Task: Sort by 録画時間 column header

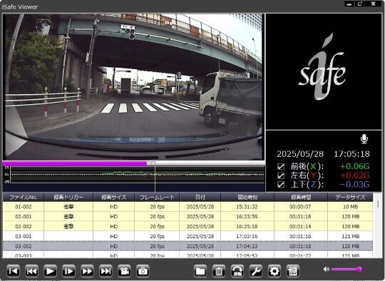Action: [301, 198]
